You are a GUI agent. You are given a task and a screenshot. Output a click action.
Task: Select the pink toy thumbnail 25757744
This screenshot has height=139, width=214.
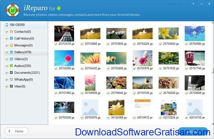point(195,58)
